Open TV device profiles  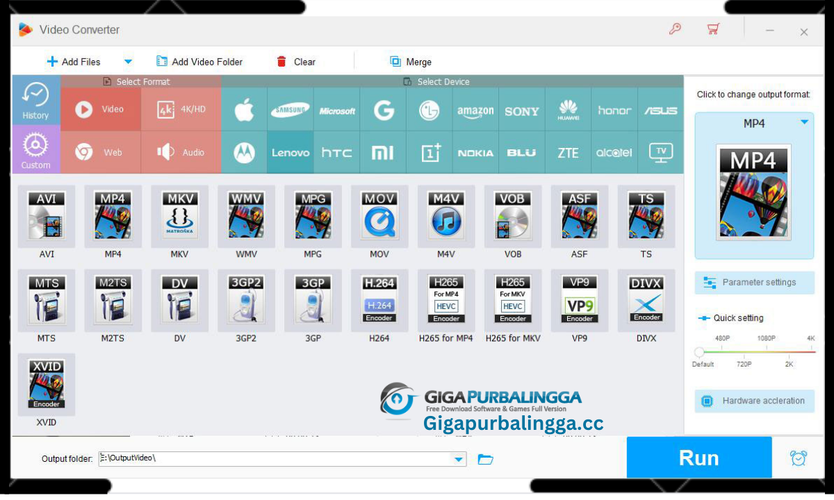pyautogui.click(x=661, y=152)
